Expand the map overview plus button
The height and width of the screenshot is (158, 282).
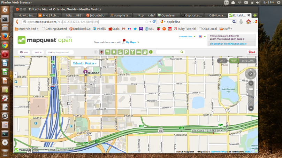[256, 151]
